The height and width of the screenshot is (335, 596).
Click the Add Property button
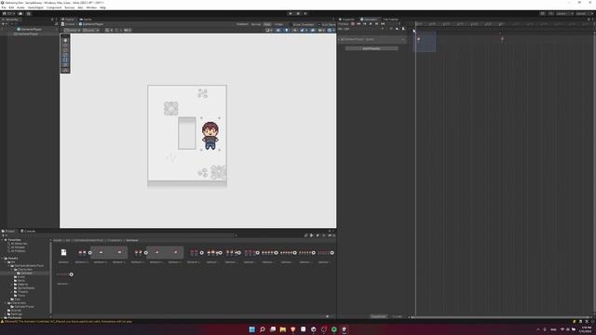(372, 48)
